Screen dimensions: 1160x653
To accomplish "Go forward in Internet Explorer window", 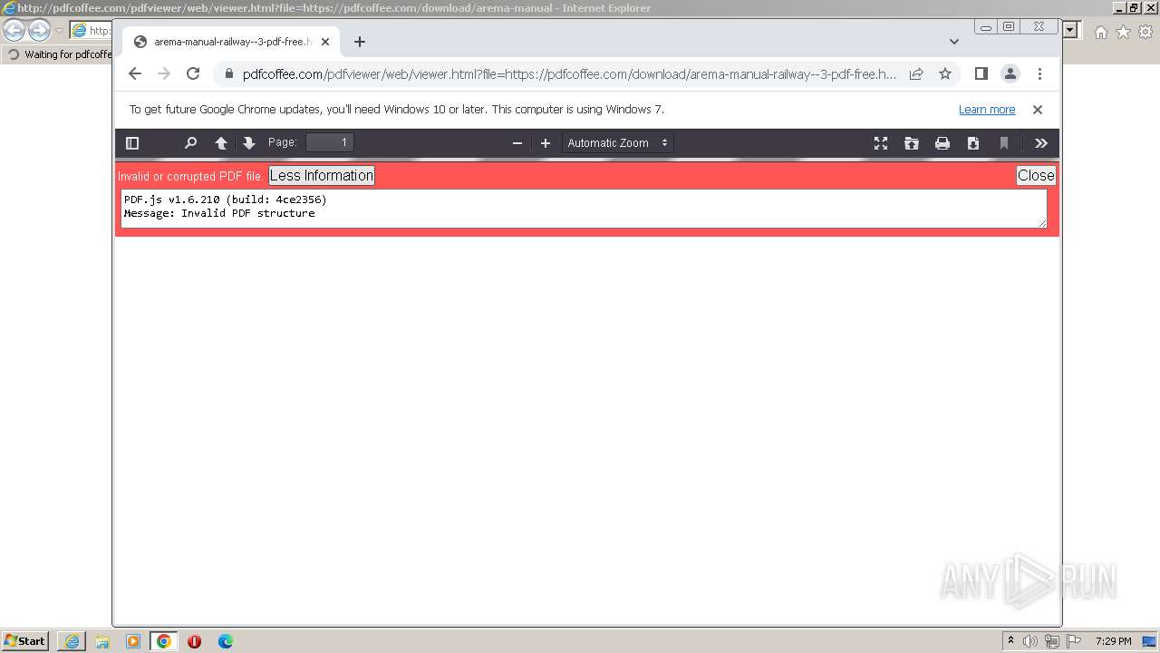I will pos(39,30).
